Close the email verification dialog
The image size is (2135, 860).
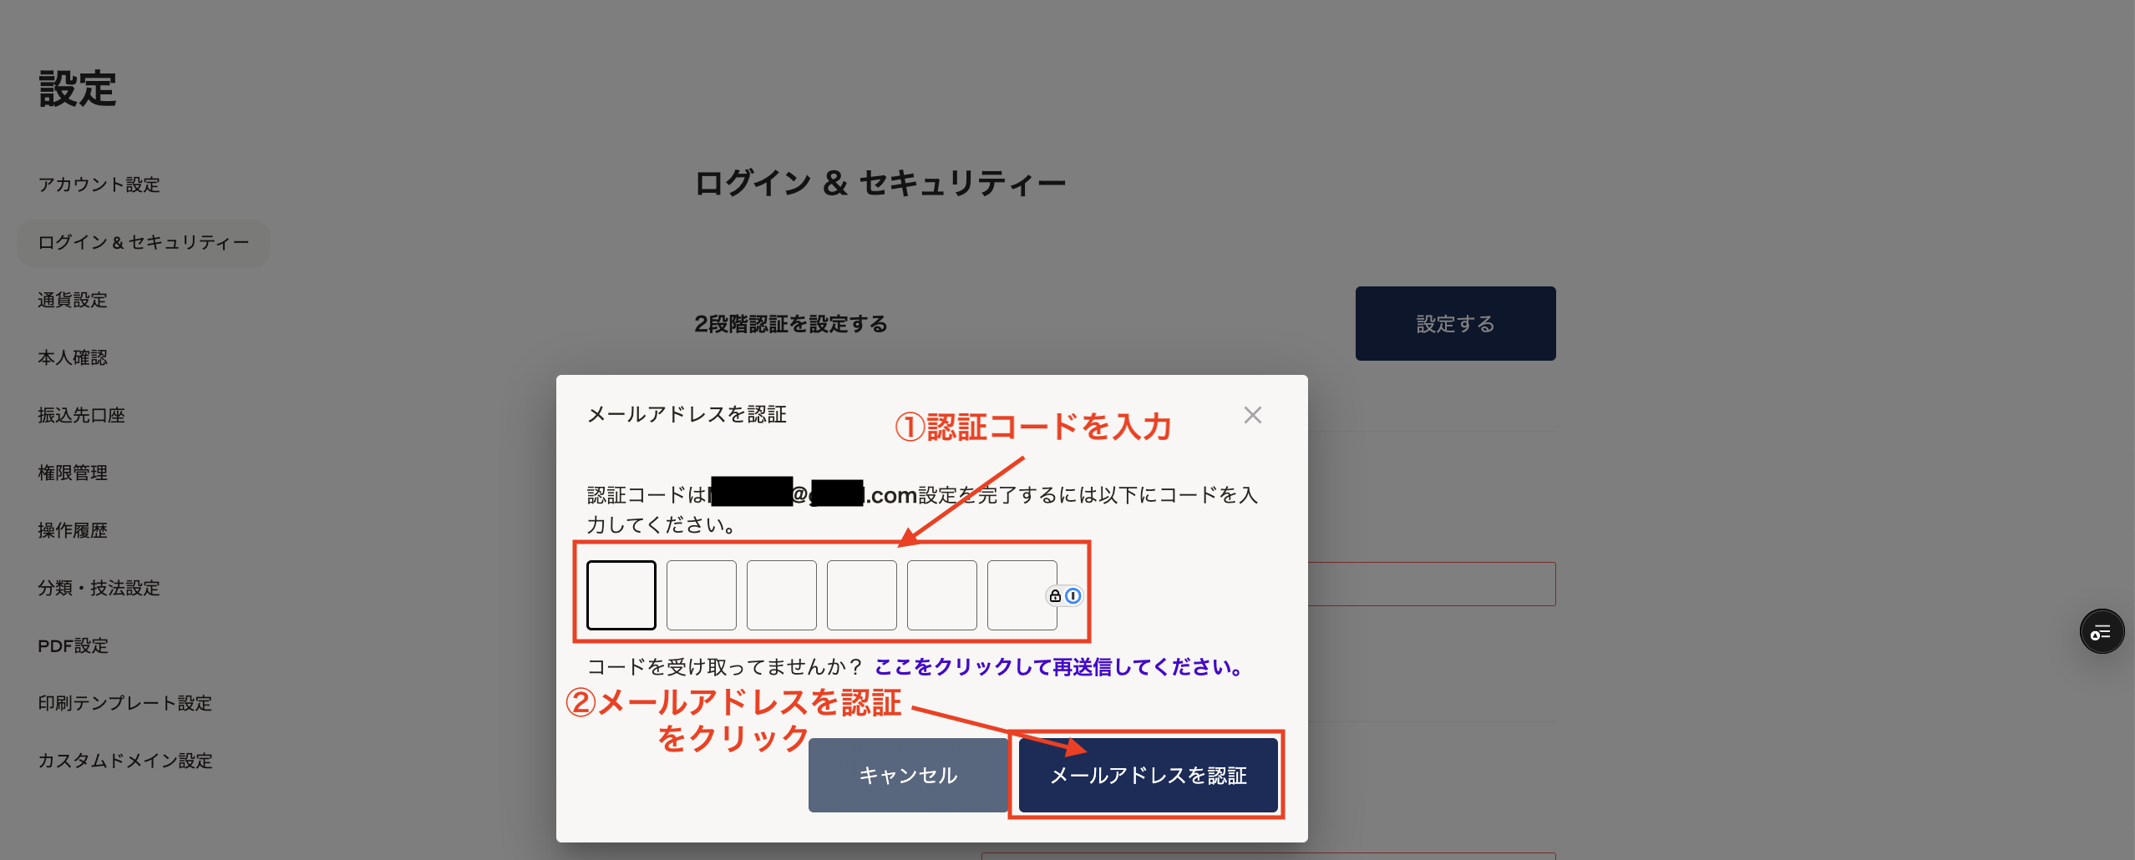point(1252,415)
